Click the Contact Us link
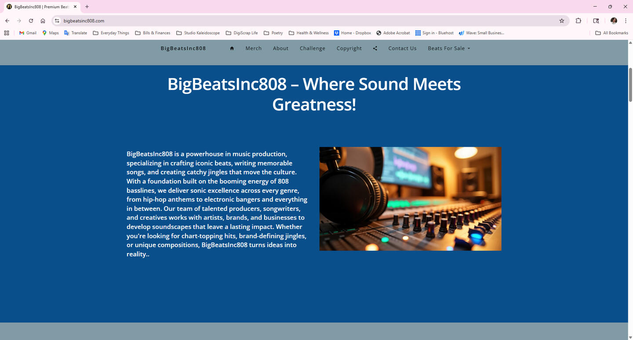Screen dimensions: 633x340 (x=402, y=48)
